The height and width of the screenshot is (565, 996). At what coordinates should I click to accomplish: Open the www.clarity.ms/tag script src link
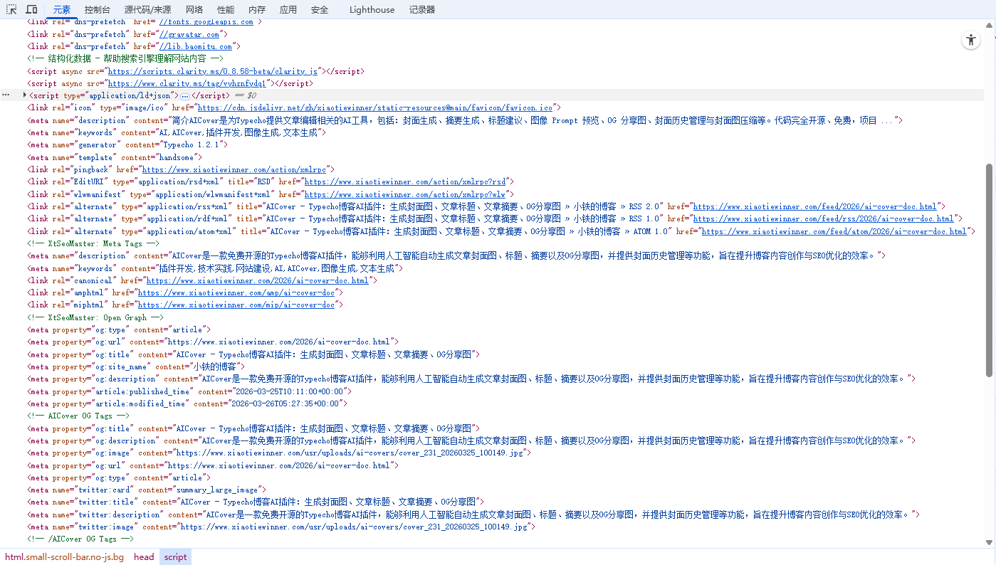187,83
